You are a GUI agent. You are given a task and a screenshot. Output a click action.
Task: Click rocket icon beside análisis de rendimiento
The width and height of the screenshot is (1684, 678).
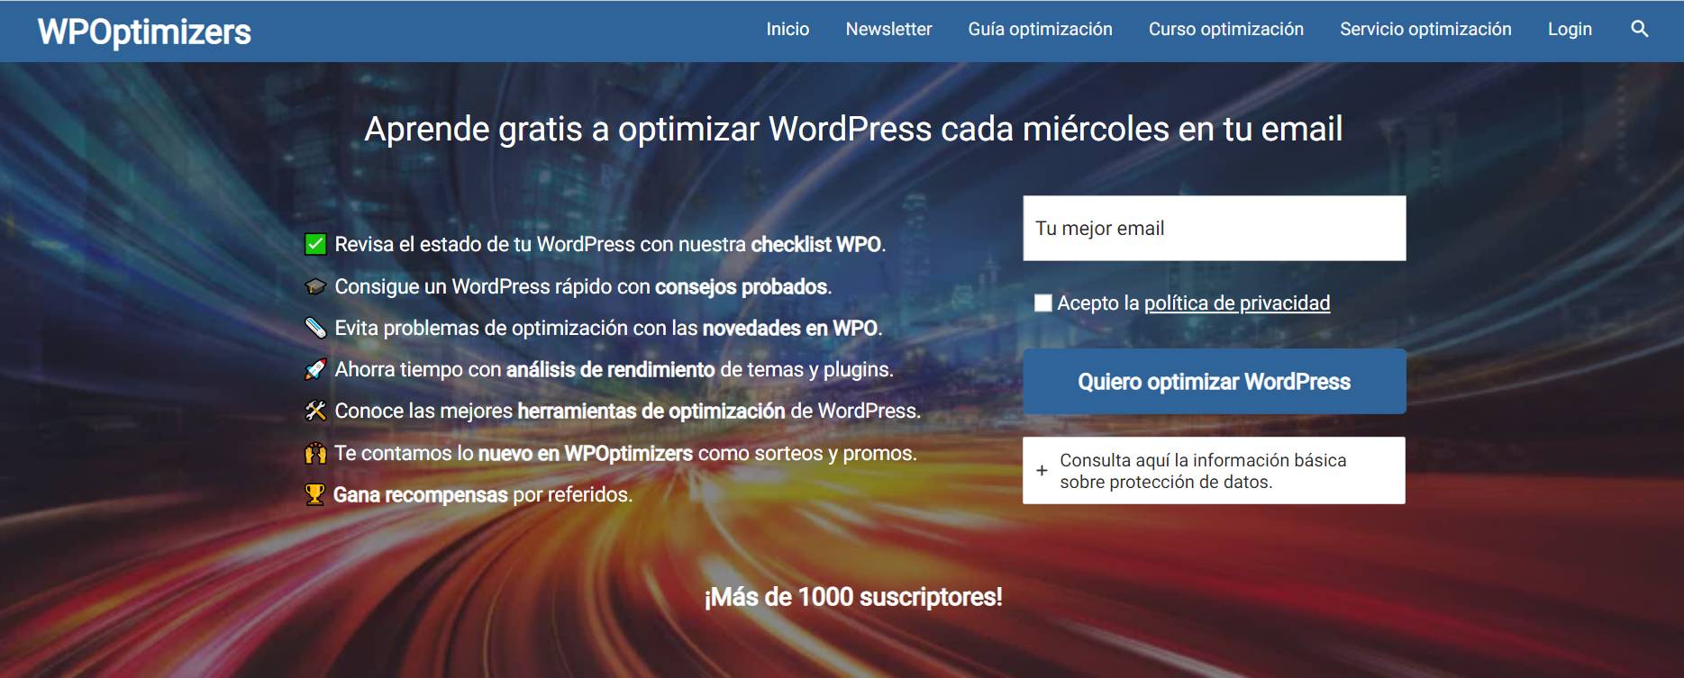pyautogui.click(x=315, y=369)
